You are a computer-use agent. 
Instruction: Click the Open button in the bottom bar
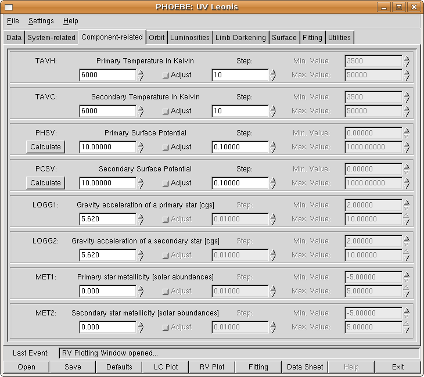click(26, 367)
